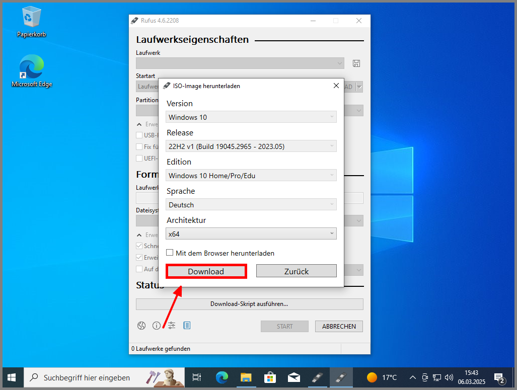Click the Zurück button

[x=297, y=271]
